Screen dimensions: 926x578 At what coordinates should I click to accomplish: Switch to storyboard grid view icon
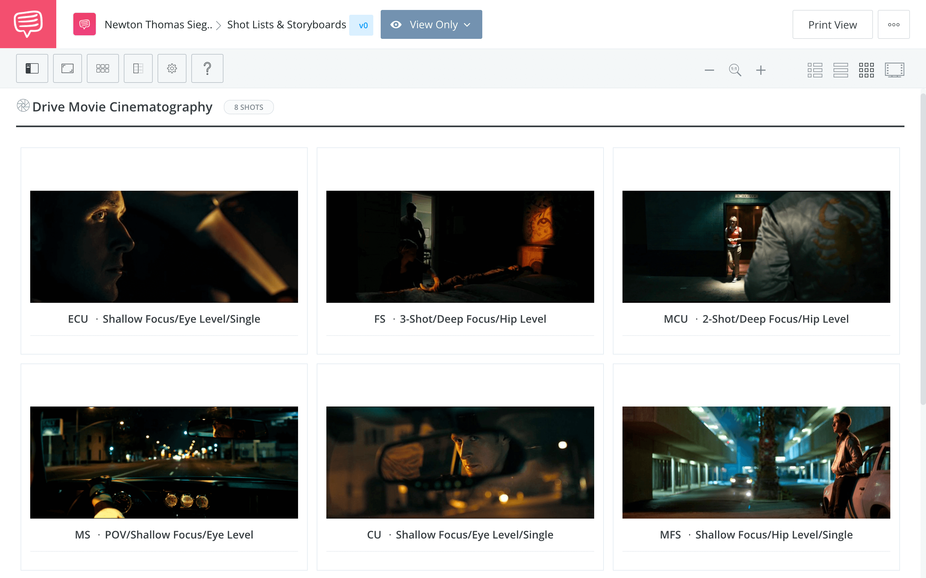point(866,70)
